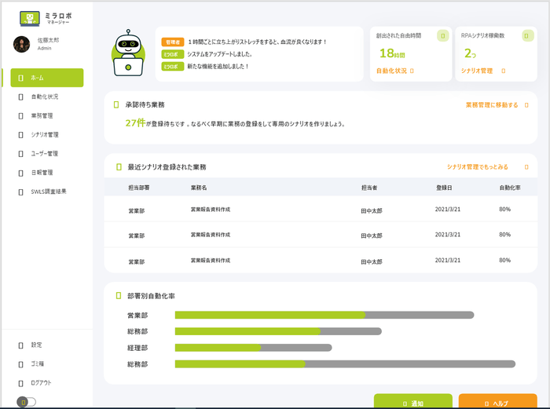Click the icon on the 創出された自由時間 card
Image resolution: width=550 pixels, height=409 pixels.
442,36
